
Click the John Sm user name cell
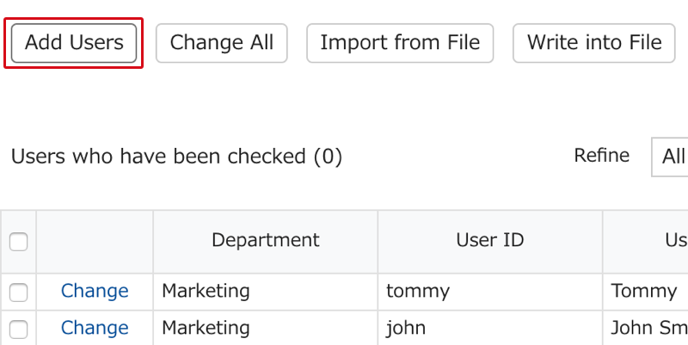[x=645, y=328]
